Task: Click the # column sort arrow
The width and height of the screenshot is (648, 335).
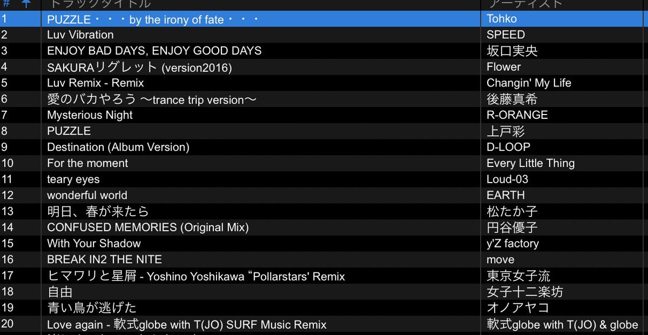Action: [26, 4]
